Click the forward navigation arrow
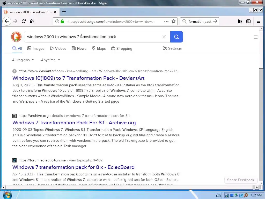This screenshot has height=199, width=265. click(15, 21)
